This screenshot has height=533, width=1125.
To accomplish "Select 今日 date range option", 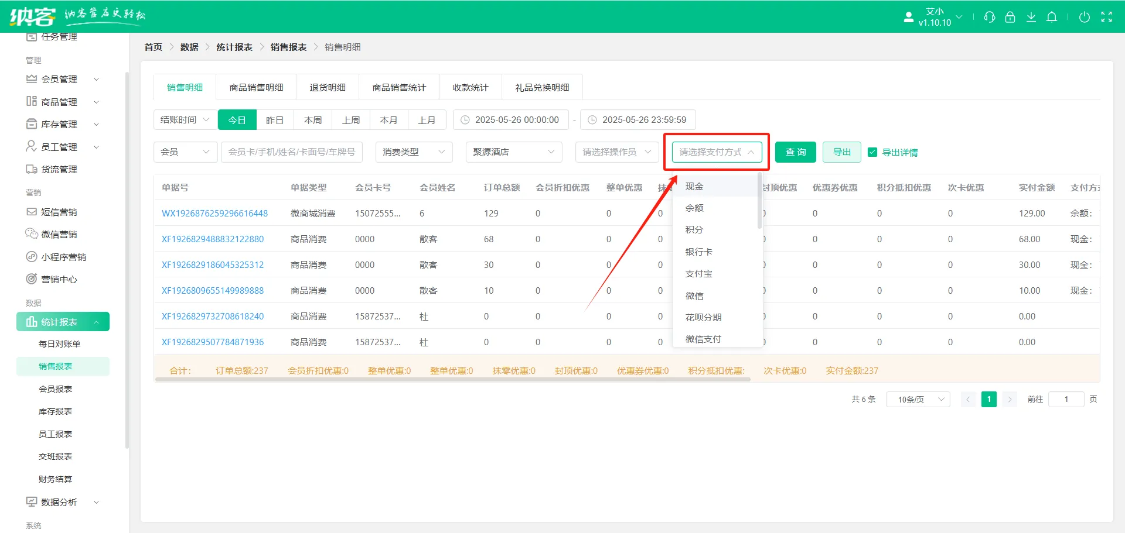I will coord(237,120).
